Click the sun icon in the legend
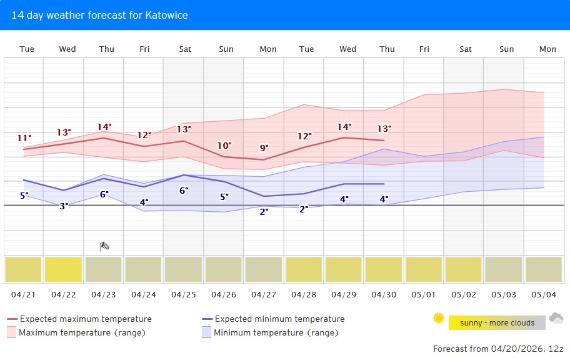 pyautogui.click(x=439, y=319)
